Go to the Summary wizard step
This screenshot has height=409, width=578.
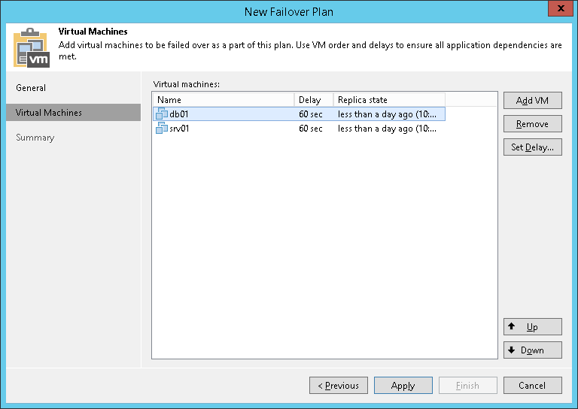coord(35,138)
